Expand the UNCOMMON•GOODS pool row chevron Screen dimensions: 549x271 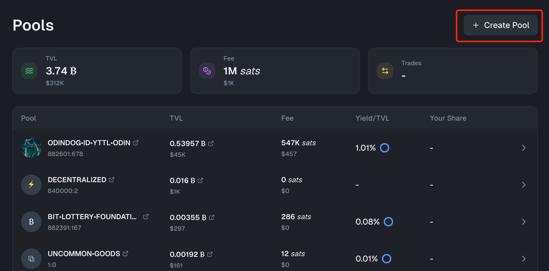click(x=524, y=259)
